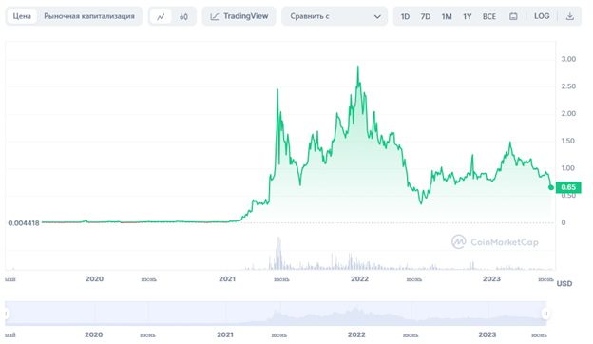Image resolution: width=593 pixels, height=344 pixels.
Task: Open the calendar date range picker
Action: pos(513,16)
